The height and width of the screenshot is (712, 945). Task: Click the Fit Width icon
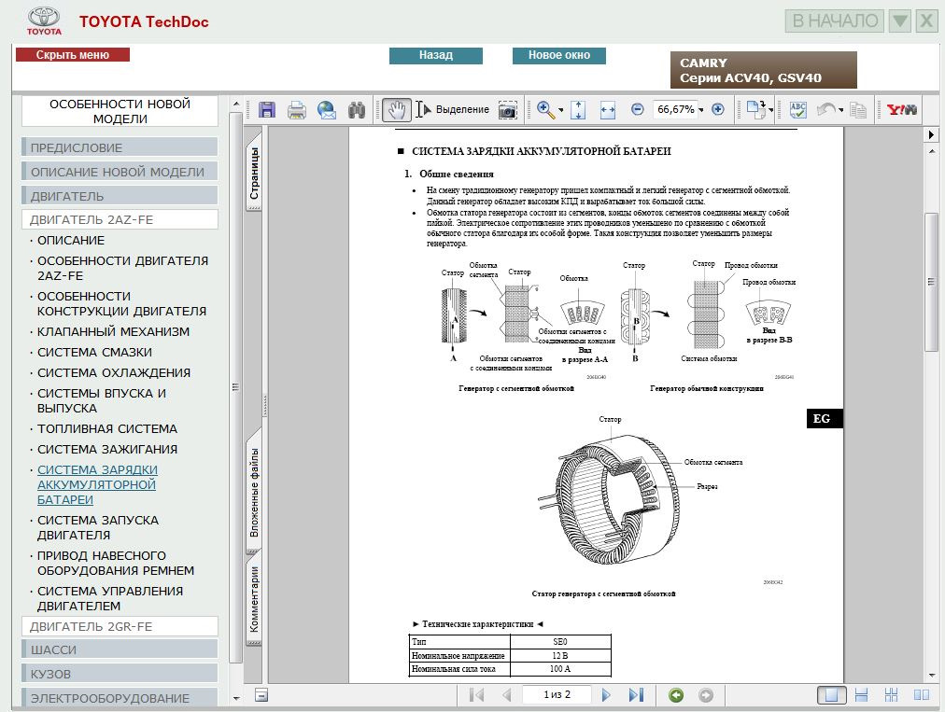[x=608, y=110]
